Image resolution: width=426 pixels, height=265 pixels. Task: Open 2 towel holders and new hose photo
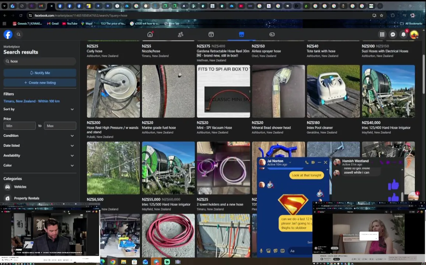point(223,168)
